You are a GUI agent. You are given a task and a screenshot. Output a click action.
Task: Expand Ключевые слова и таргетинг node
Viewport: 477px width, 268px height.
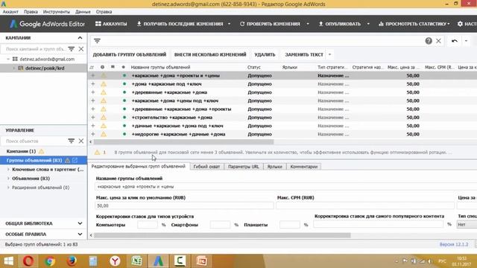pos(8,170)
